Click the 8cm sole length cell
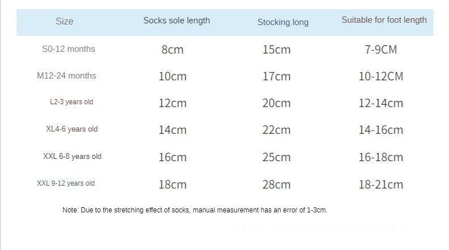The image size is (449, 250). pos(172,50)
